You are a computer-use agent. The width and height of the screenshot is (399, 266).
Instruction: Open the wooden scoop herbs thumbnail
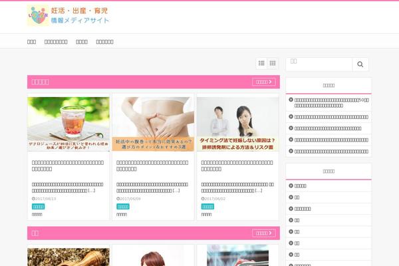[68, 257]
